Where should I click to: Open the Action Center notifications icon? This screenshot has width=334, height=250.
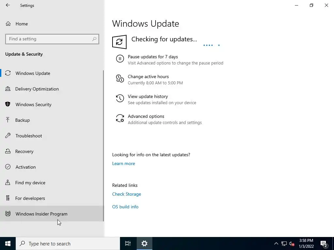324,243
